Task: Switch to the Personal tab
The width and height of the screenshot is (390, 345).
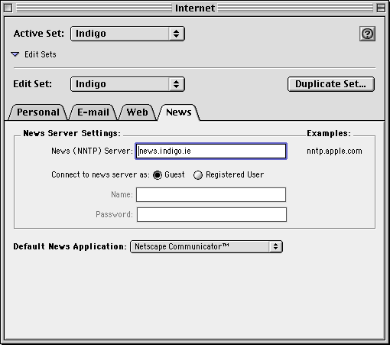Action: click(x=38, y=112)
